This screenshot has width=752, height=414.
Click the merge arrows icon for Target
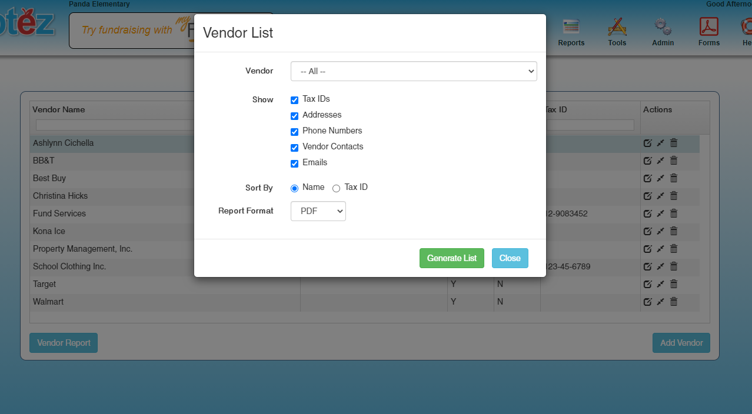point(660,284)
